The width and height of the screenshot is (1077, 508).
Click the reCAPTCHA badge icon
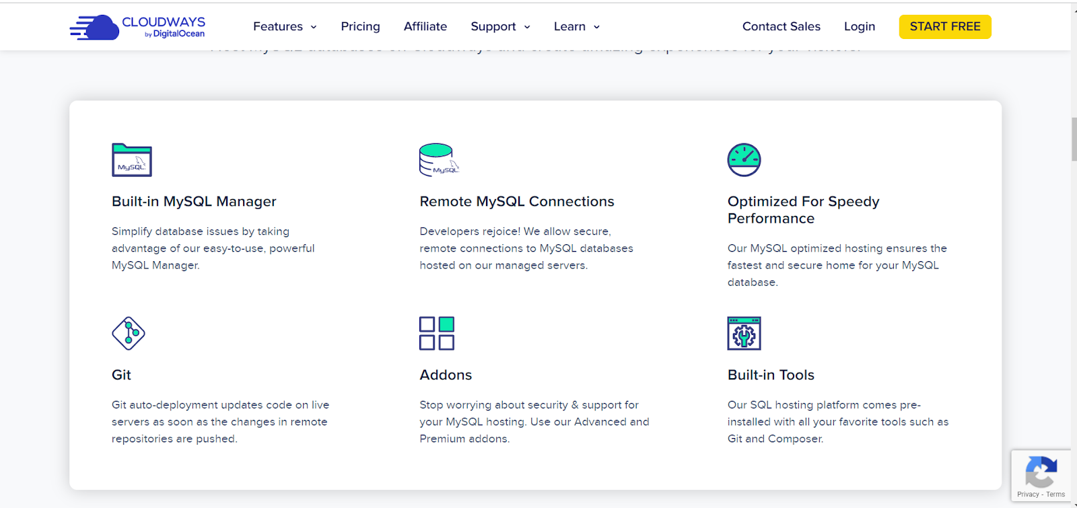[1041, 472]
